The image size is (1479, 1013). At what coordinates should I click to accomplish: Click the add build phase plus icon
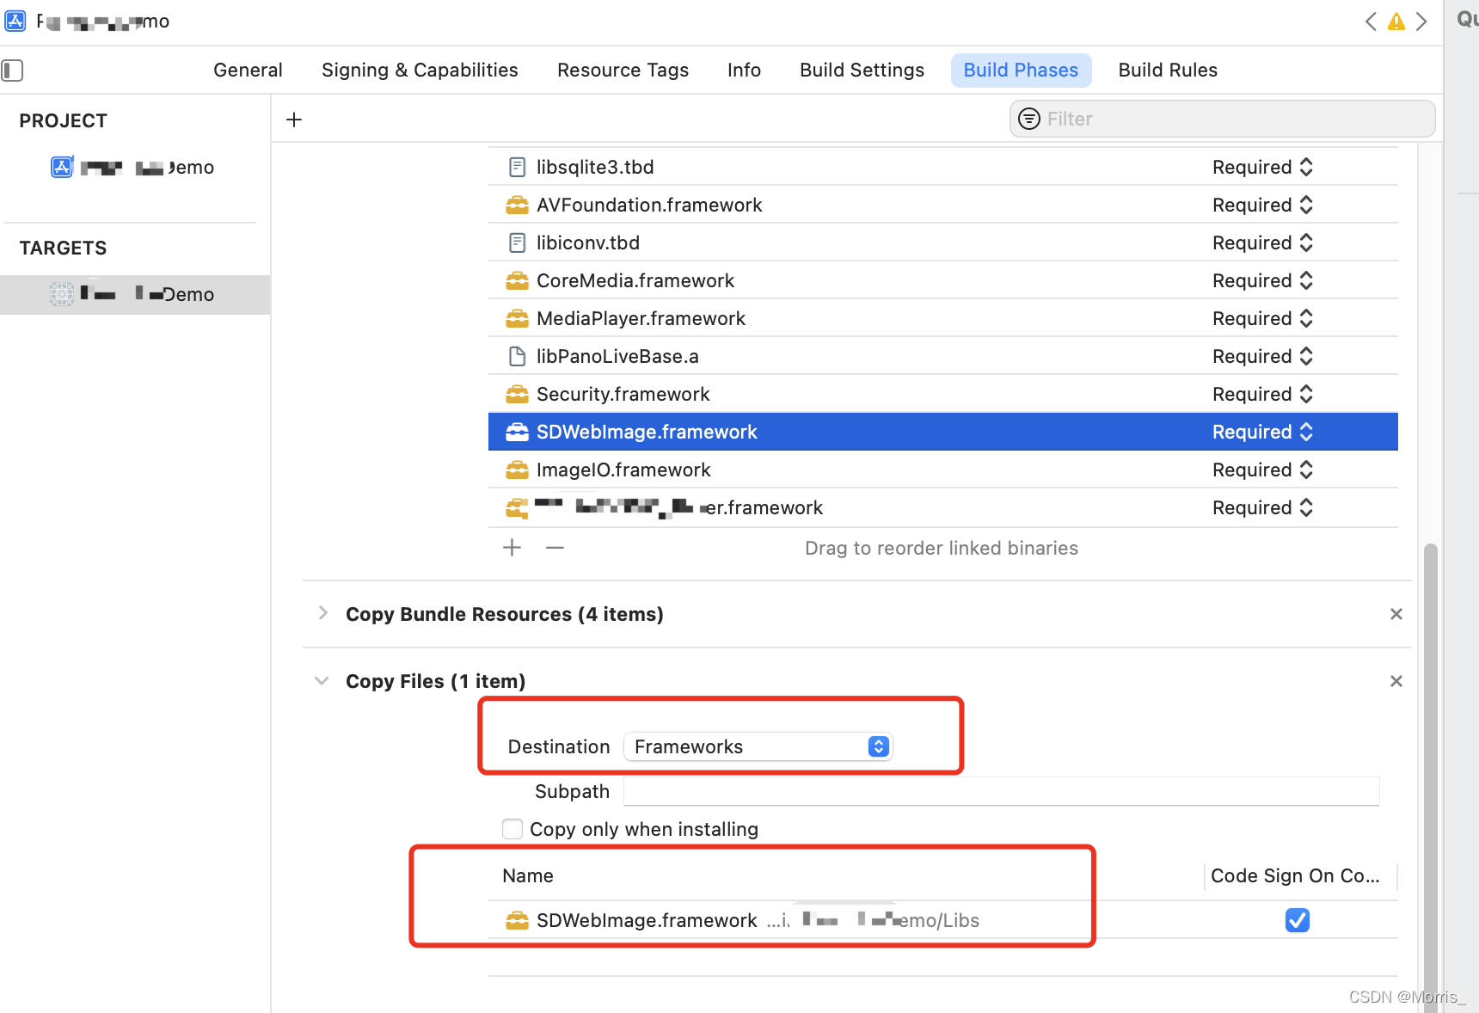pyautogui.click(x=294, y=120)
